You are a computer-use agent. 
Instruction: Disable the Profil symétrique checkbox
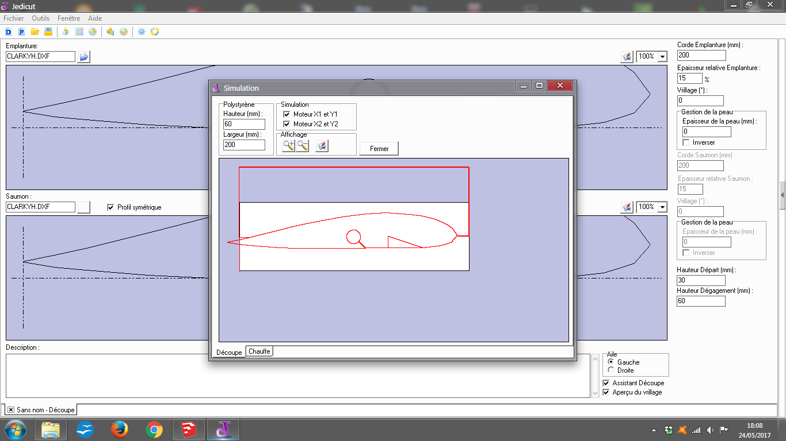(x=110, y=207)
